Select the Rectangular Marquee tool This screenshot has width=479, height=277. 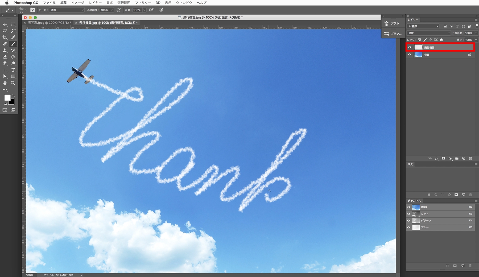point(13,24)
